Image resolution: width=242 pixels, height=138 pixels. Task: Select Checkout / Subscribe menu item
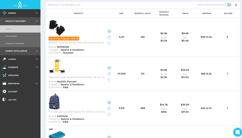(15, 43)
